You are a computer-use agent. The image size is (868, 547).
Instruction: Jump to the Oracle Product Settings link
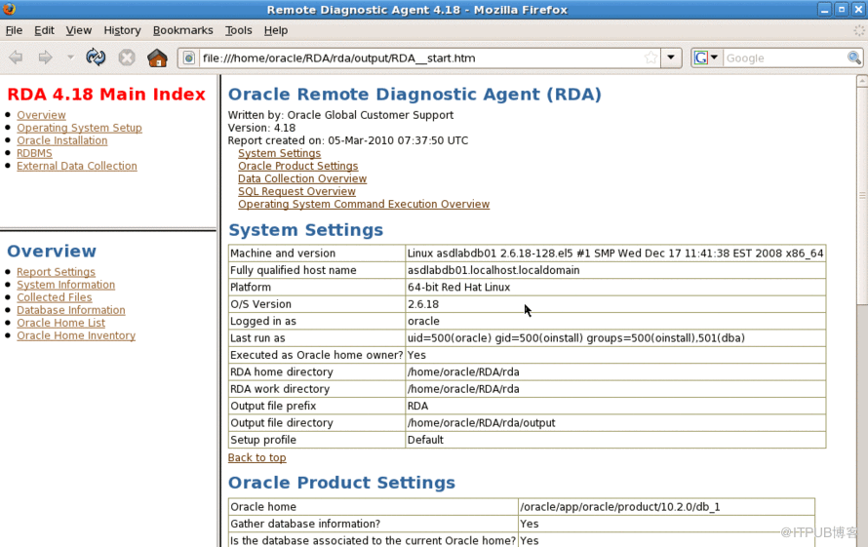click(x=297, y=166)
